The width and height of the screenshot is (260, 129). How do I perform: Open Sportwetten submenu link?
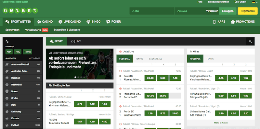tap(12, 30)
